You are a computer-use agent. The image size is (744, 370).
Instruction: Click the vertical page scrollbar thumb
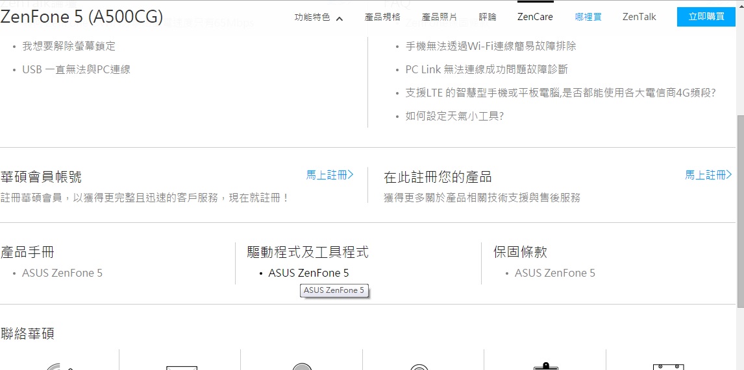[x=740, y=211]
